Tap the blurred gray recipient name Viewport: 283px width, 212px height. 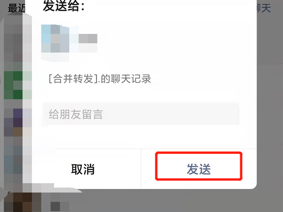88,39
